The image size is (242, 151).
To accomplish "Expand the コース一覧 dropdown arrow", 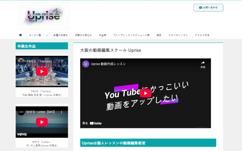I will point(47,35).
